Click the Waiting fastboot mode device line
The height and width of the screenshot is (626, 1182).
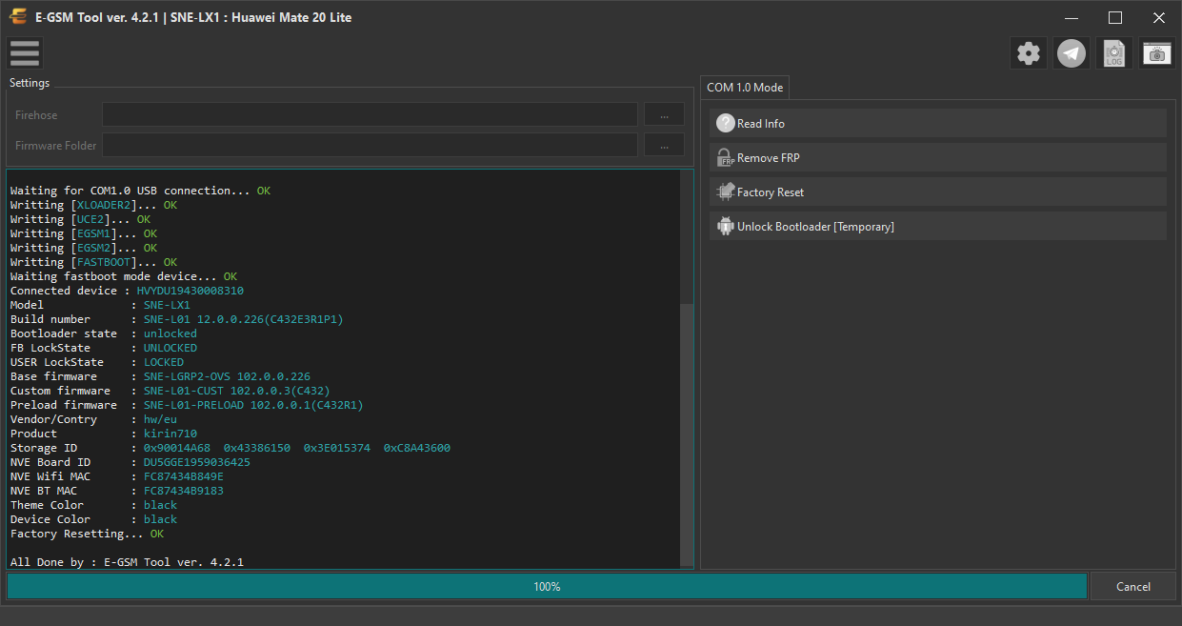pos(124,276)
